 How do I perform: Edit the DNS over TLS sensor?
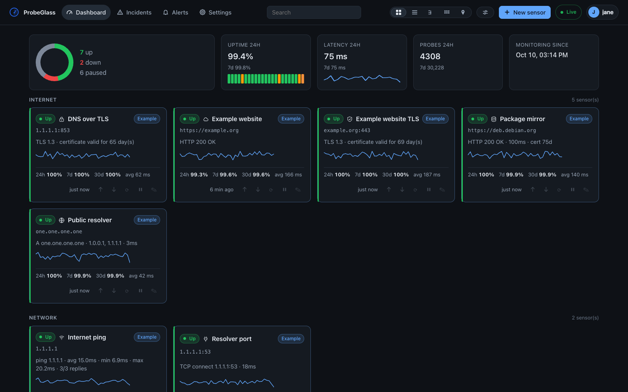coord(154,190)
